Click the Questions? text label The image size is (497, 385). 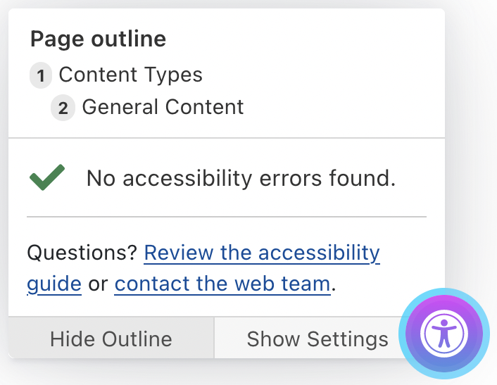click(82, 252)
